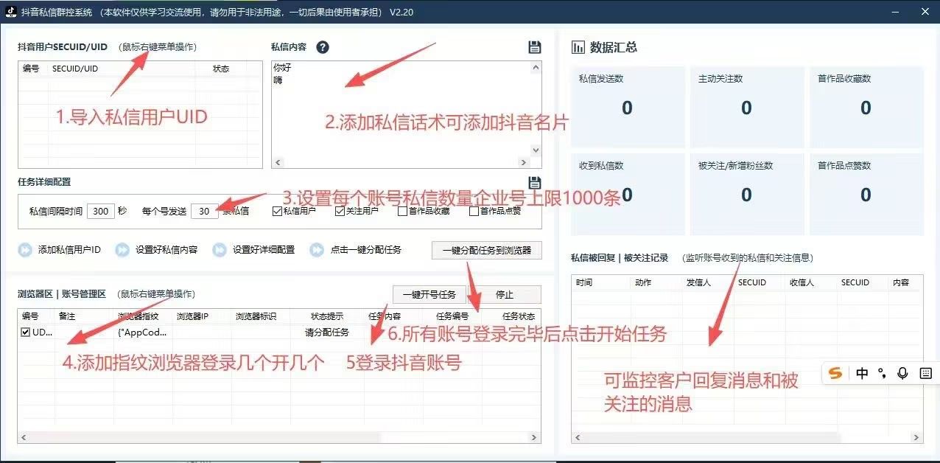Click the 浏览器IP column header

[192, 316]
